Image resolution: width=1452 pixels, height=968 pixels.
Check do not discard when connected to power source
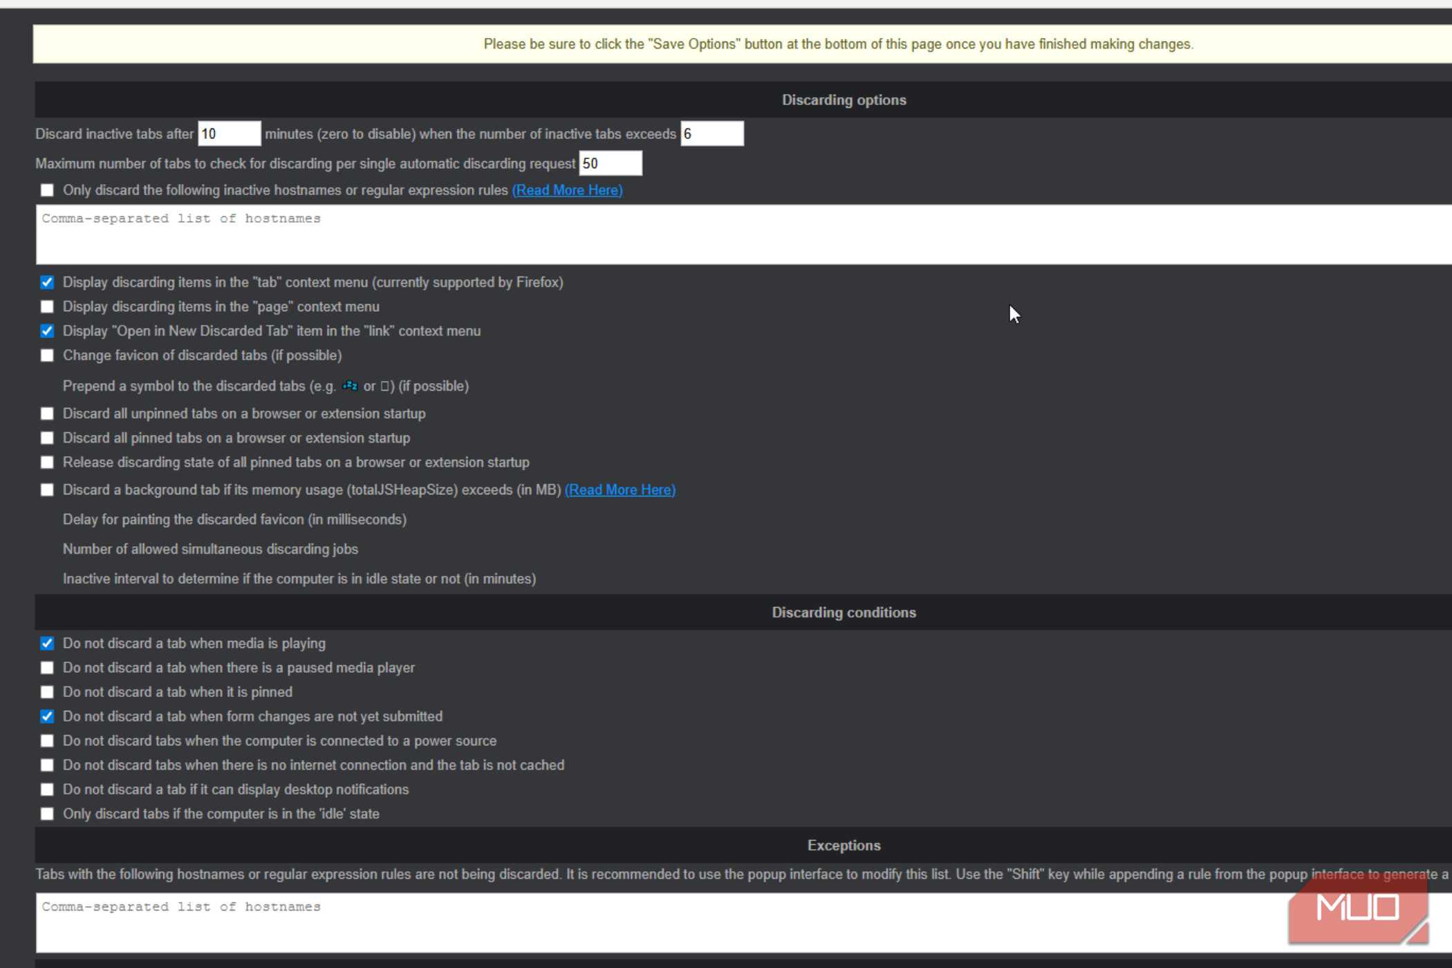point(47,741)
